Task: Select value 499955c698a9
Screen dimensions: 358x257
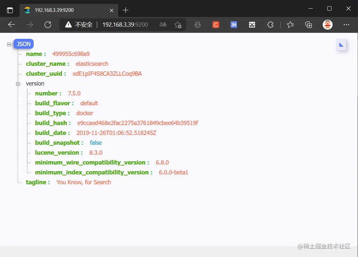Action: pyautogui.click(x=71, y=54)
